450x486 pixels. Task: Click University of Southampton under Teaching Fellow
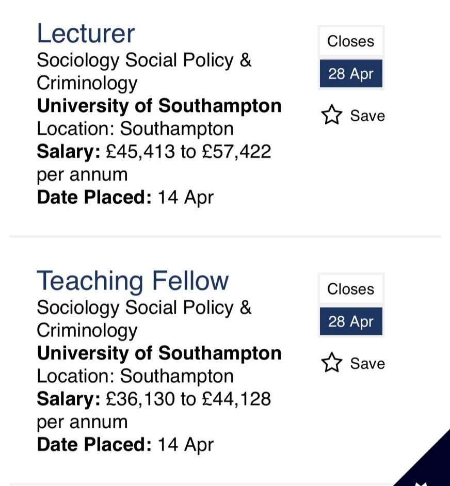tap(159, 353)
